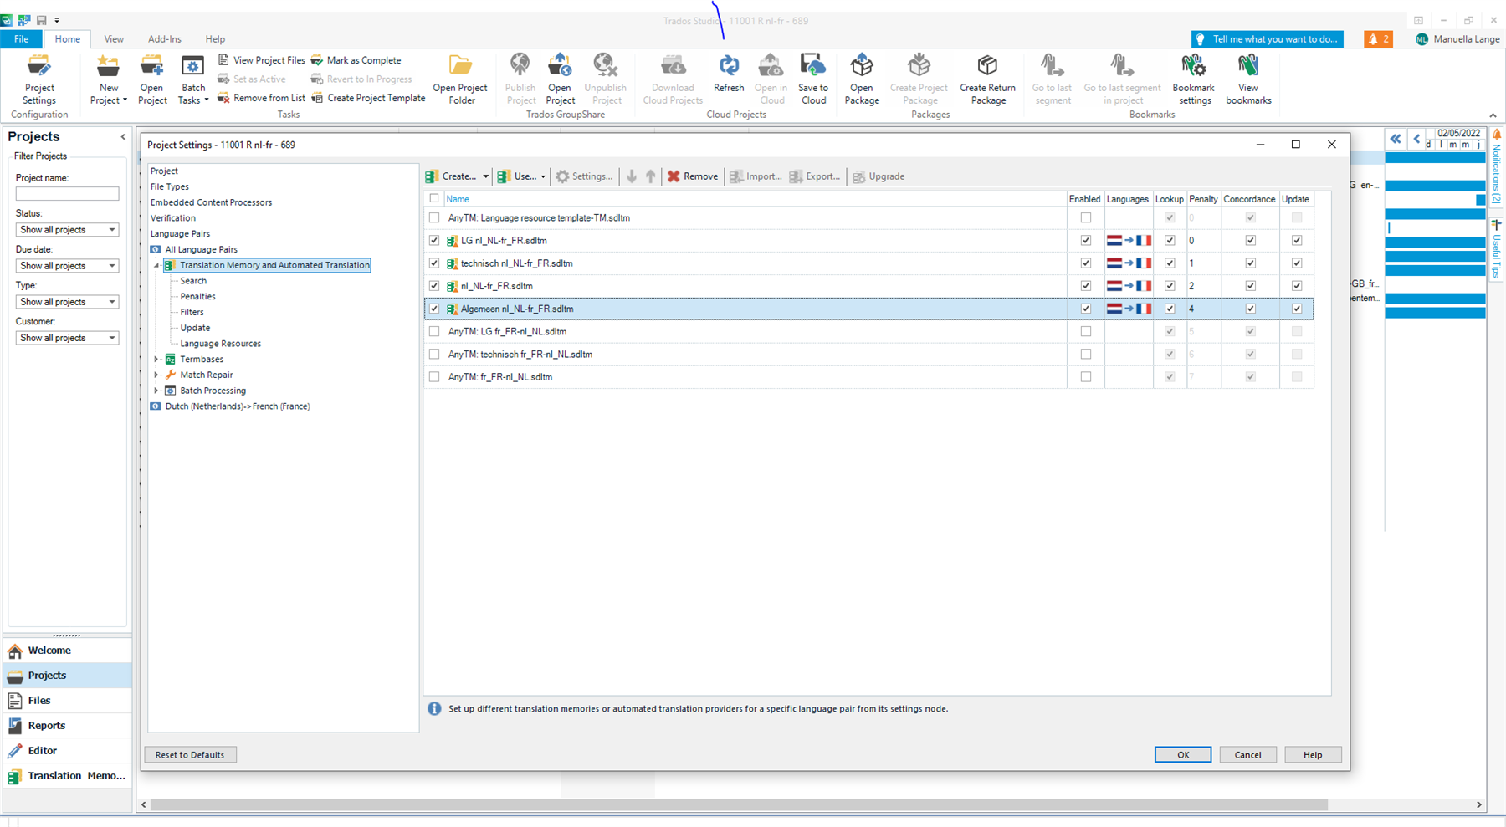
Task: Open Reports view in sidebar
Action: click(67, 725)
